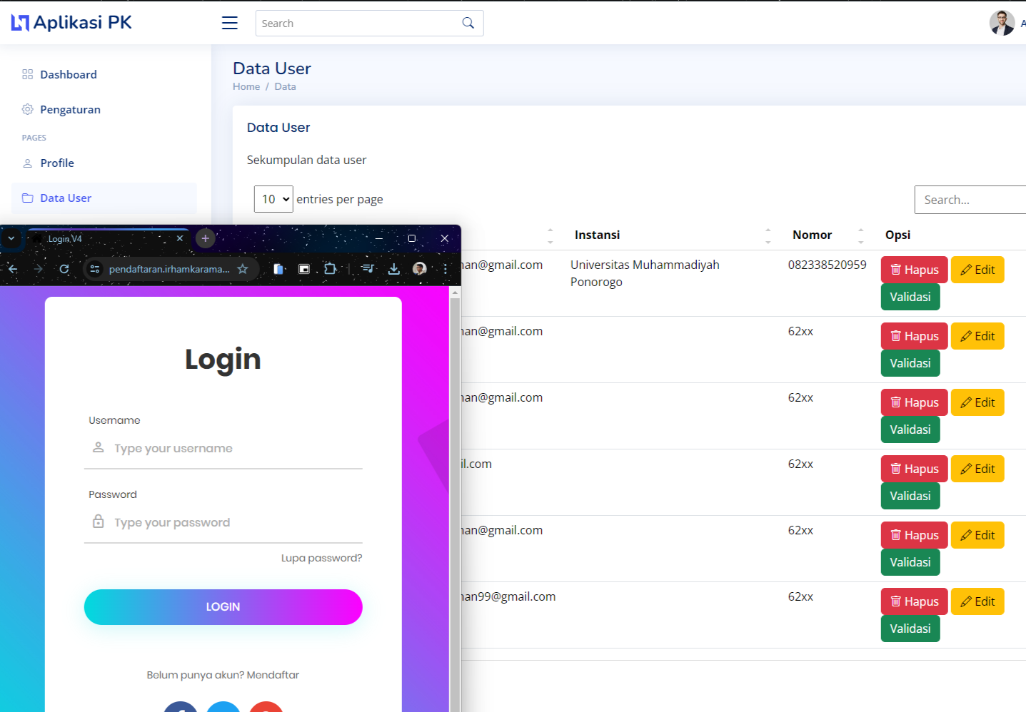Click the gradient LOGIN button
Image resolution: width=1026 pixels, height=712 pixels.
[223, 607]
